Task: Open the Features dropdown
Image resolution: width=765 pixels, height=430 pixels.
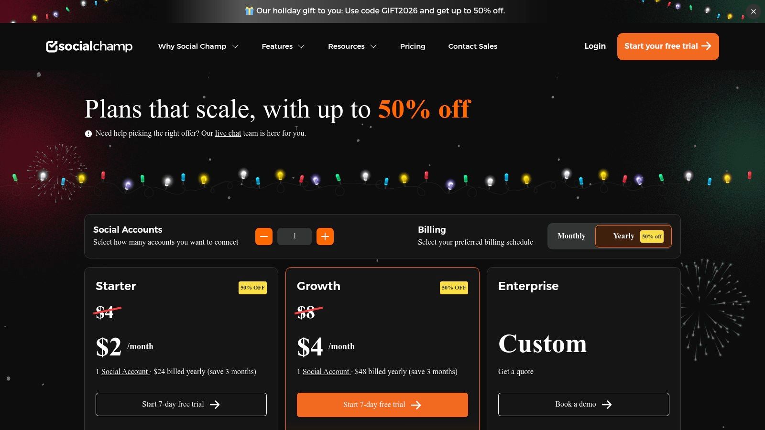Action: [x=283, y=46]
